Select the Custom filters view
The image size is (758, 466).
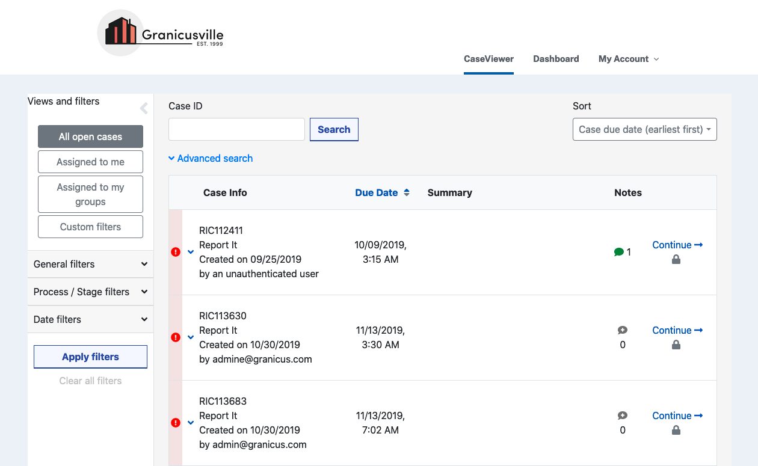coord(90,227)
